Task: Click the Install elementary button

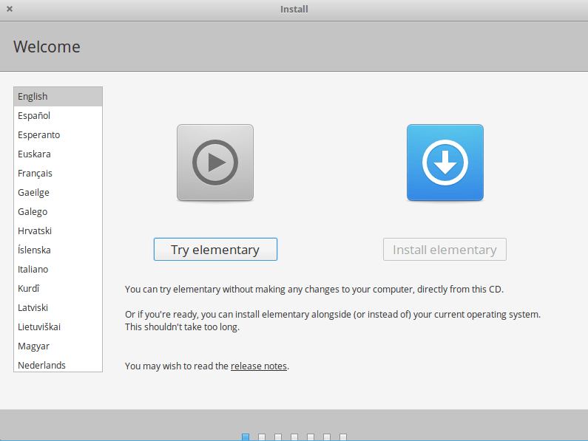Action: click(445, 249)
